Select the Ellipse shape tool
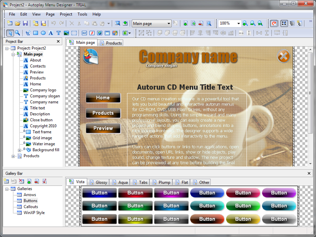 [x=43, y=33]
